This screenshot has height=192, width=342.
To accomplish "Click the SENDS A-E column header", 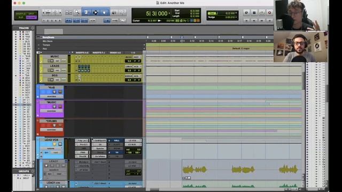I will [x=115, y=53].
